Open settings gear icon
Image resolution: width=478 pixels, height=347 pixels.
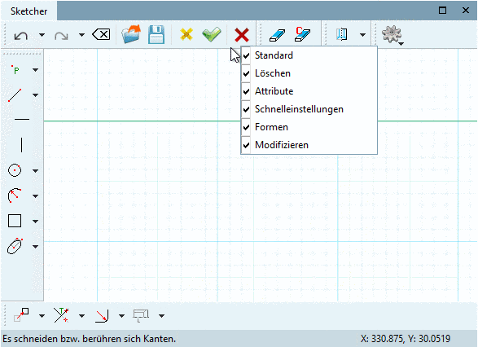point(392,34)
